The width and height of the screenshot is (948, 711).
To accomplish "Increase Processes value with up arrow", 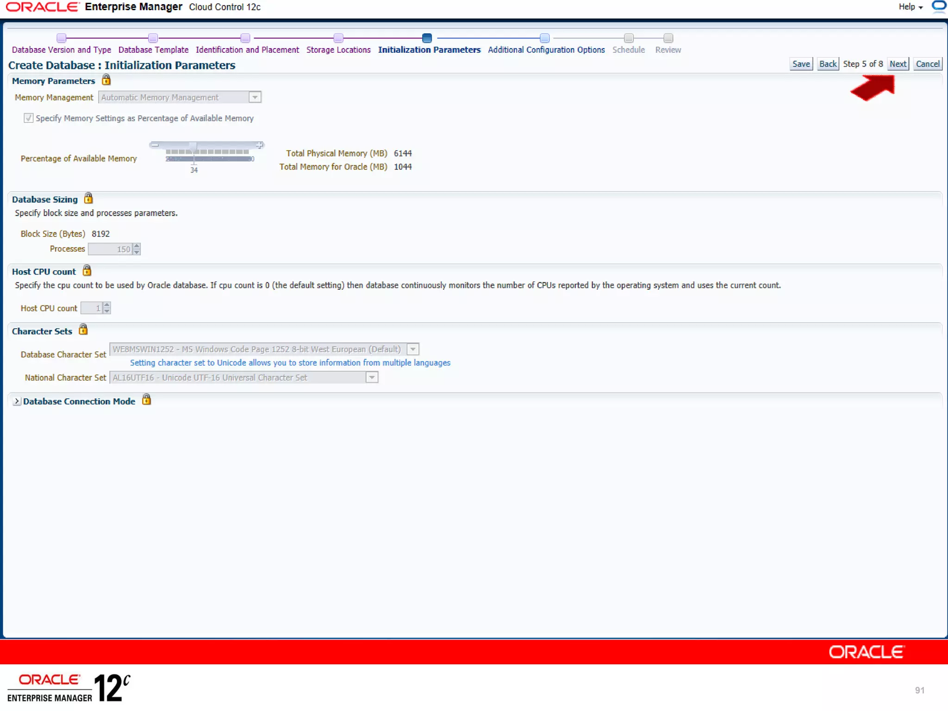I will 137,246.
